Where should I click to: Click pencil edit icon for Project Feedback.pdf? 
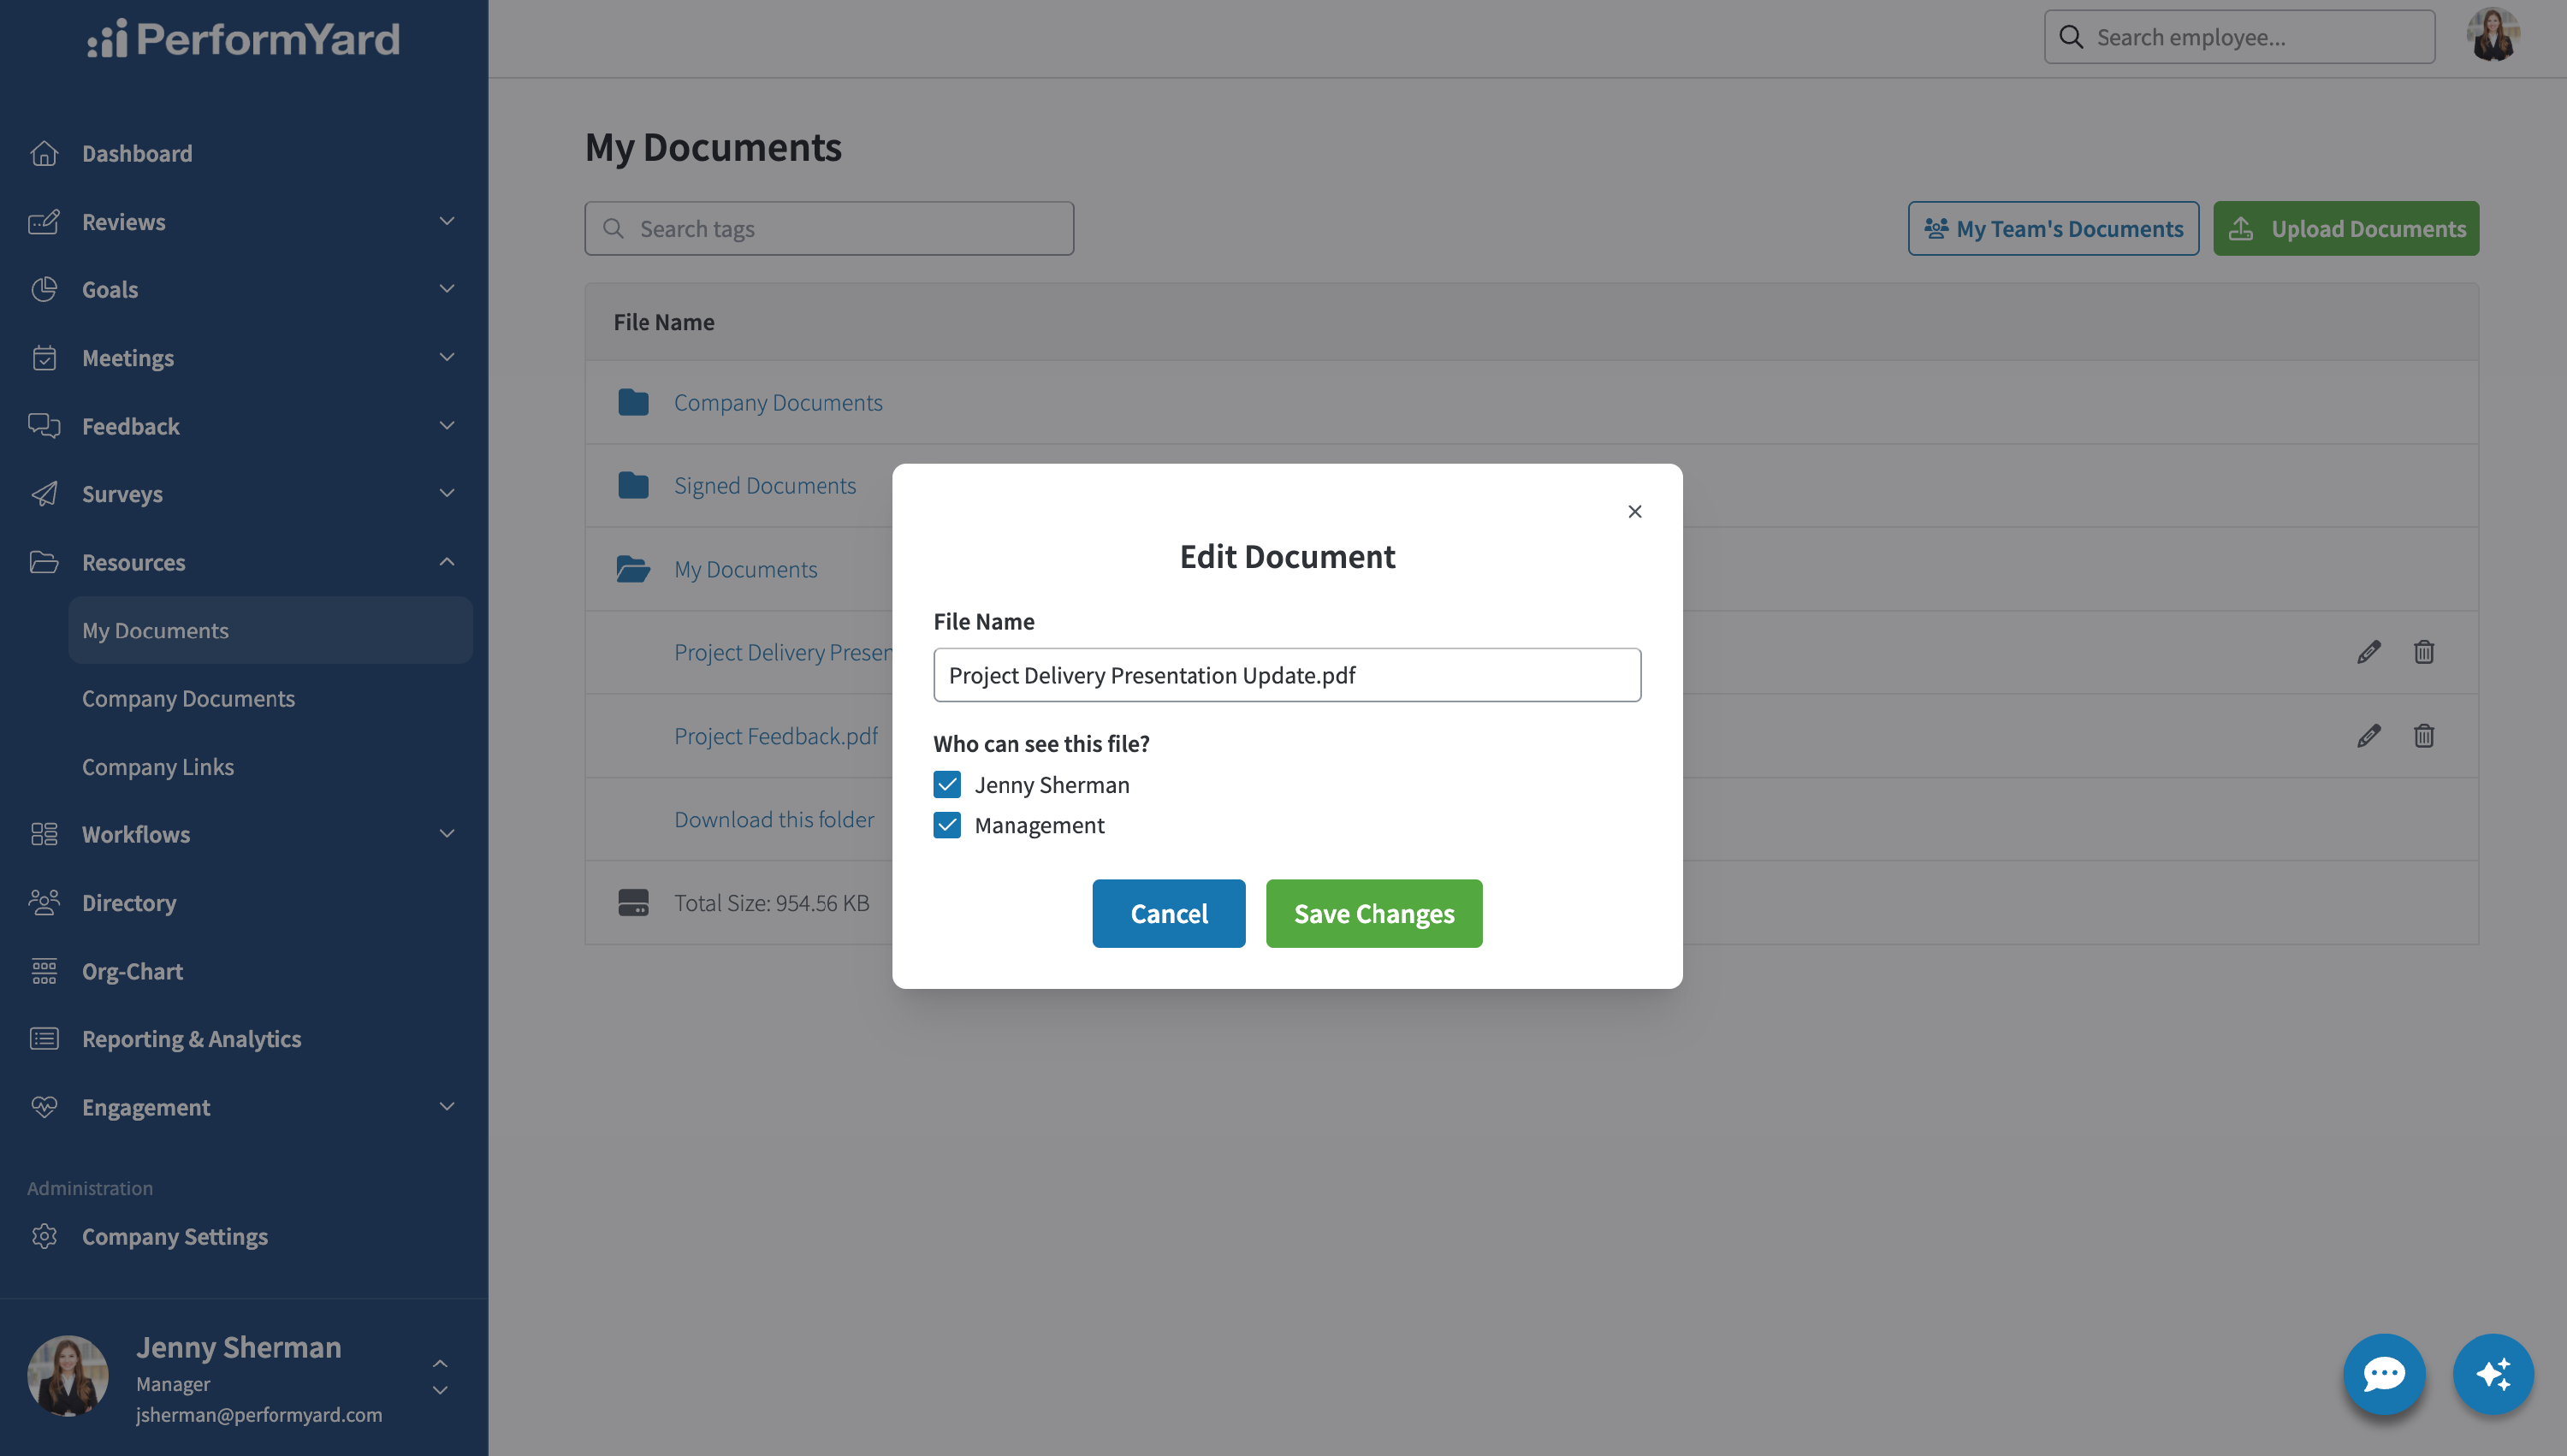coord(2368,736)
